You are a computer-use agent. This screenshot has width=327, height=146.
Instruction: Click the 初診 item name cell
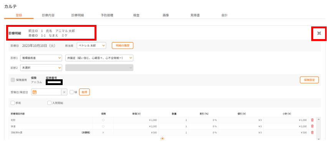tap(51, 120)
